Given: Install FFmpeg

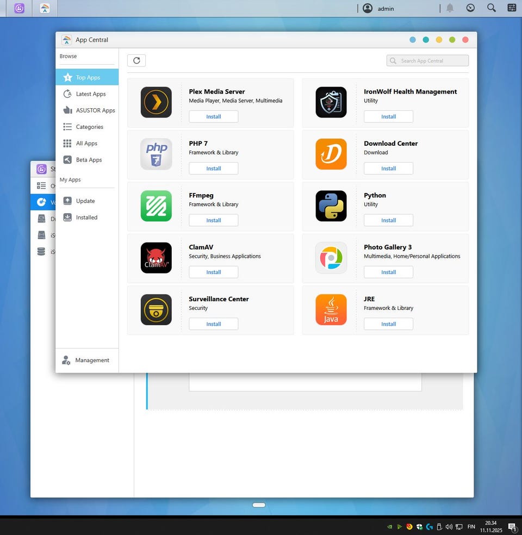Looking at the screenshot, I should point(214,220).
